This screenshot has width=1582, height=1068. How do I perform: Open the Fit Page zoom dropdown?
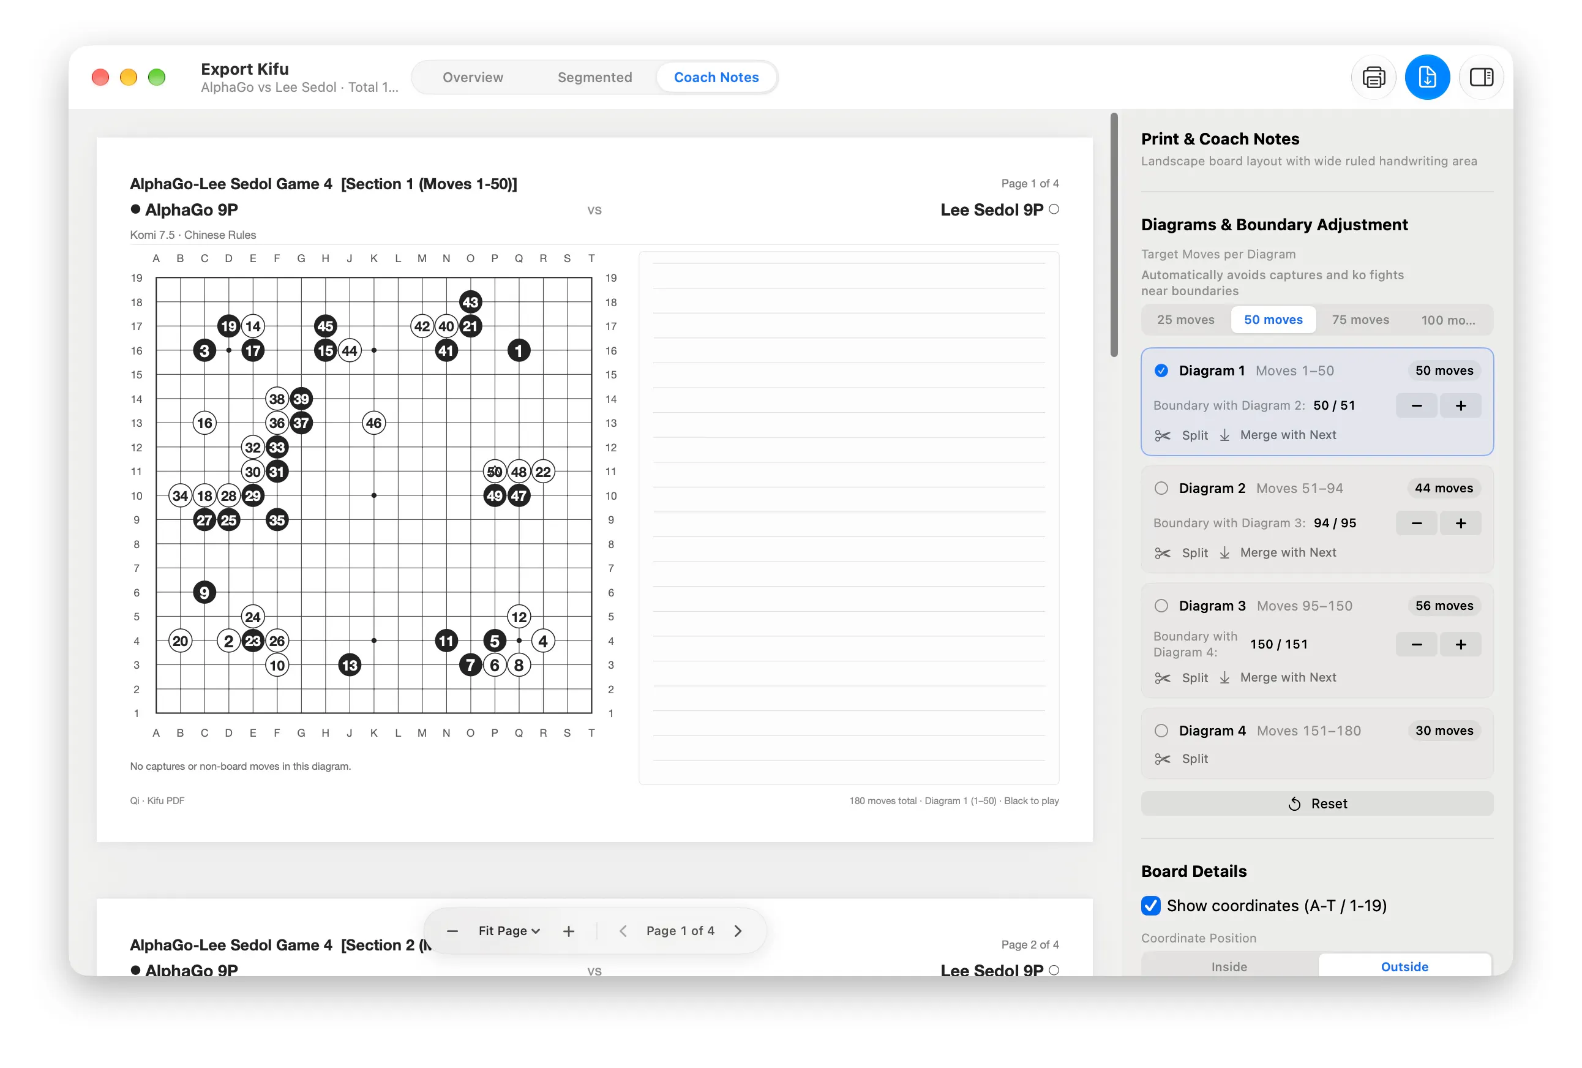[x=509, y=931]
